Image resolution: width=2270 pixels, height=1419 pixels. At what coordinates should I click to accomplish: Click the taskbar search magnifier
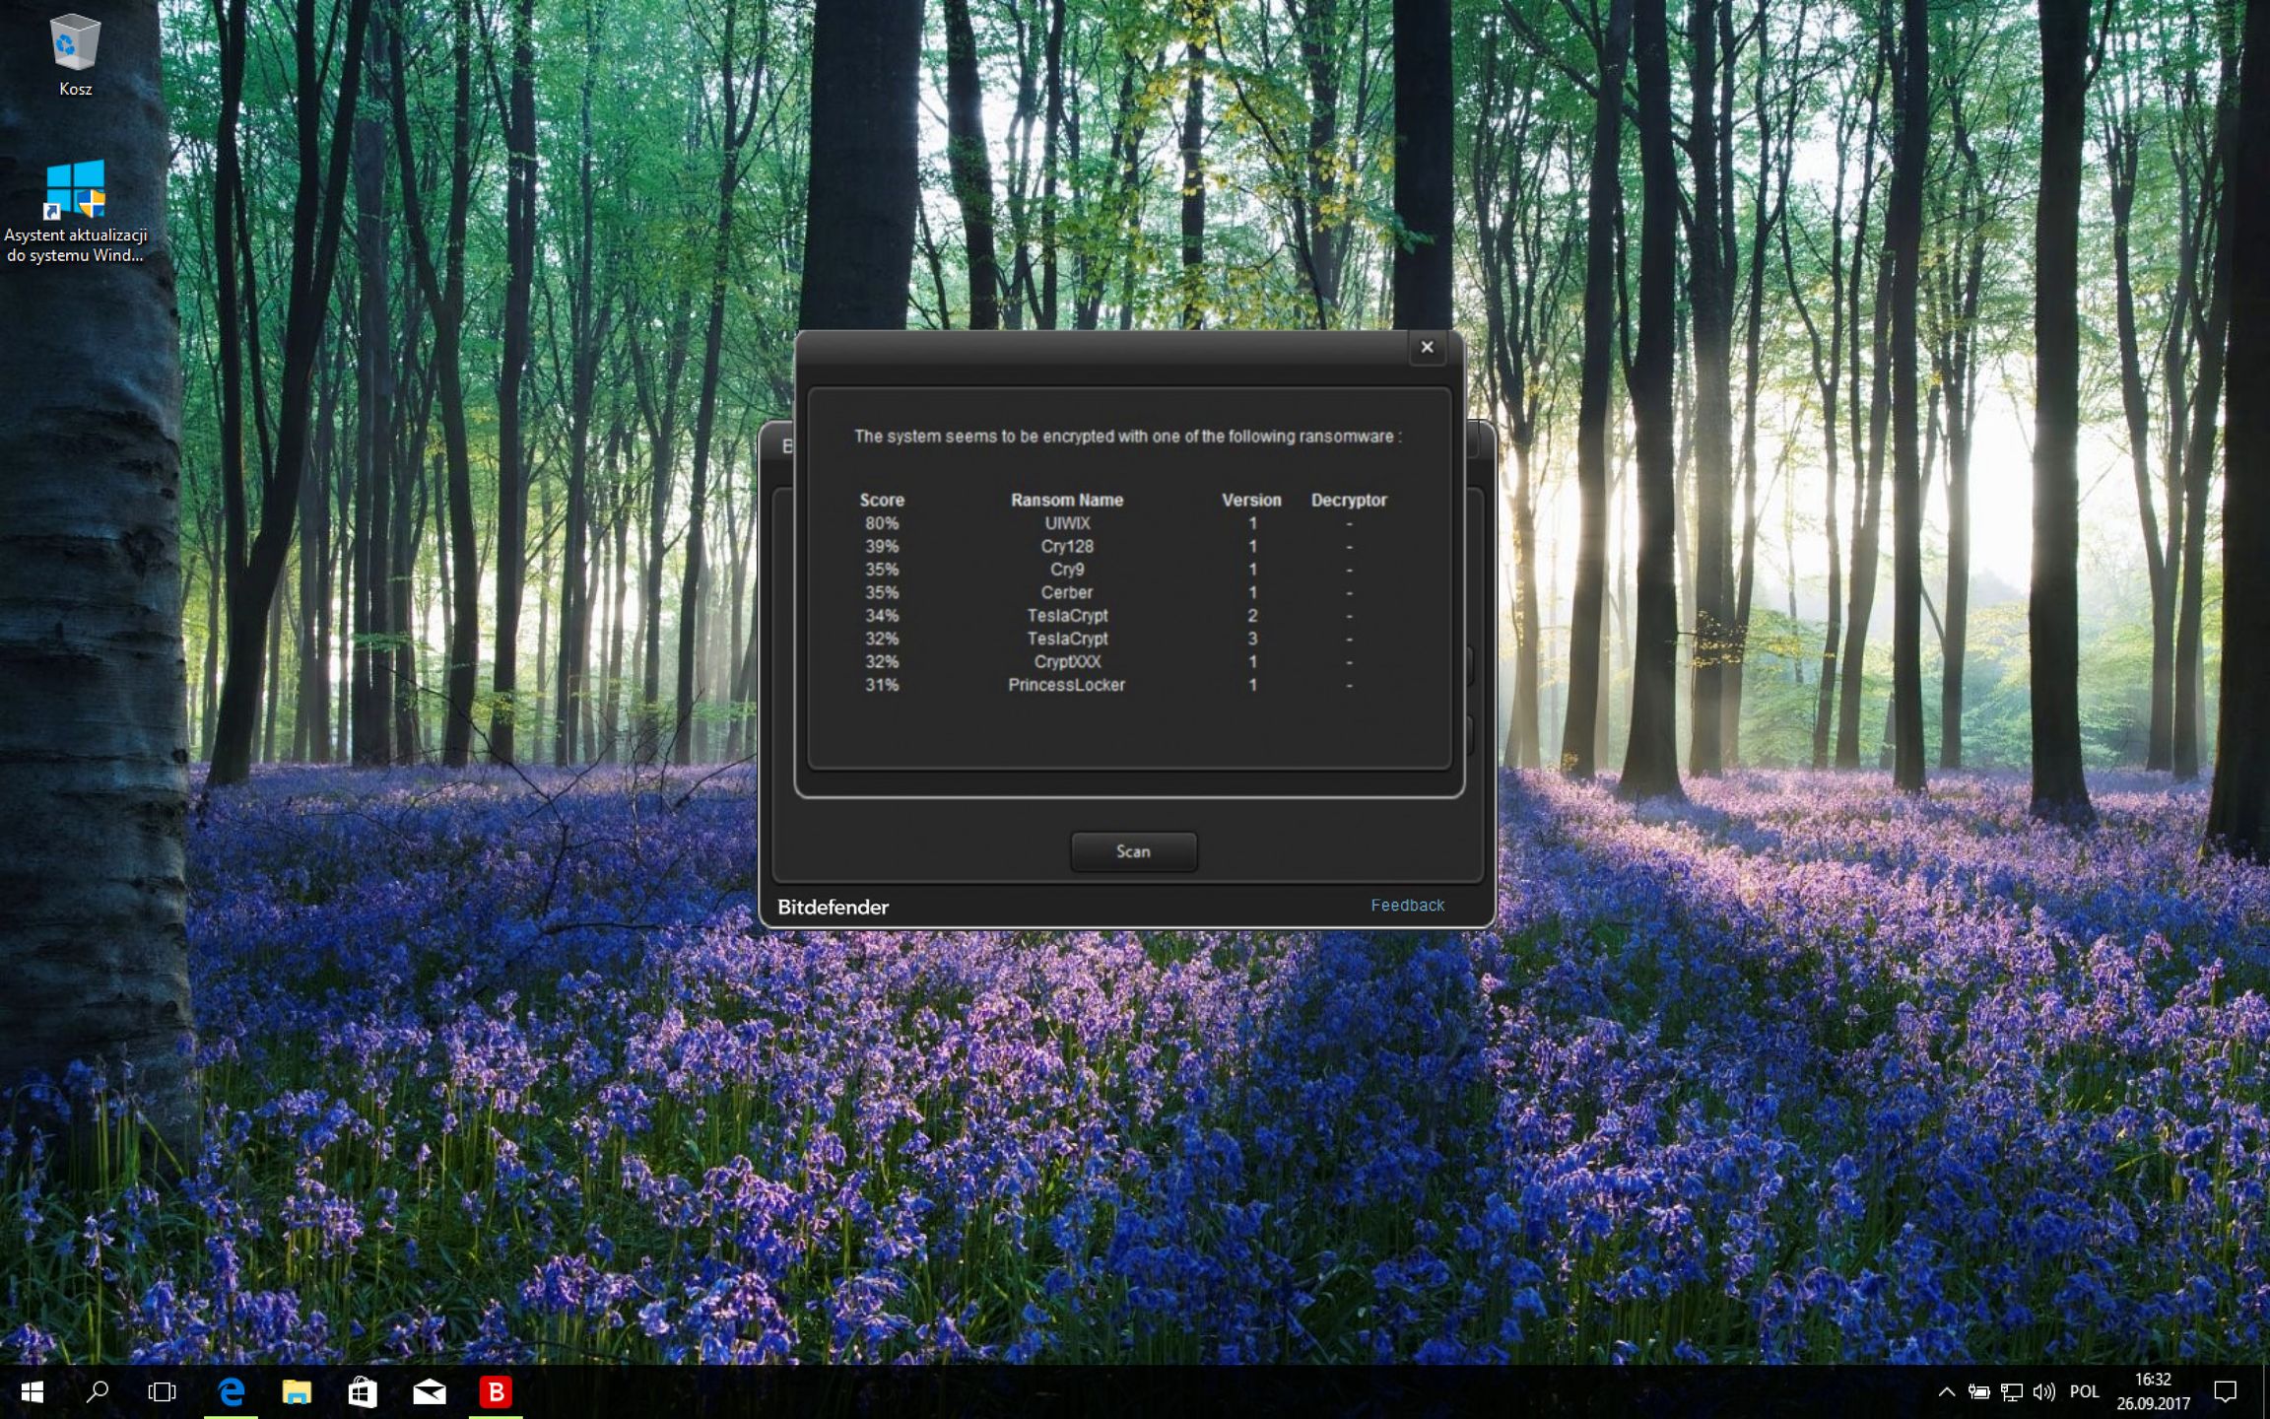click(x=97, y=1391)
